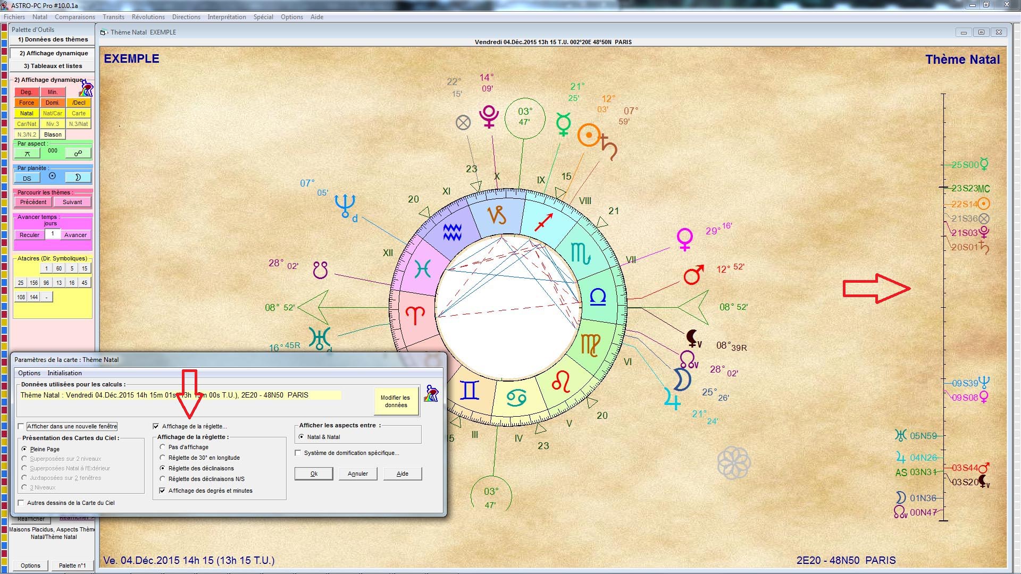Click the Suivant theme button

click(x=72, y=202)
